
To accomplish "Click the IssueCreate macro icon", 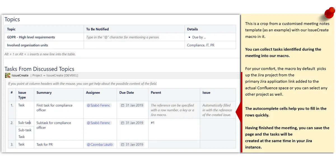I will pyautogui.click(x=8, y=75).
